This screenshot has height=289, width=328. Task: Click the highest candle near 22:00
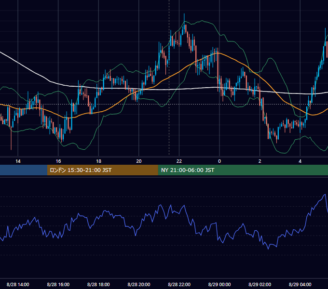184,24
